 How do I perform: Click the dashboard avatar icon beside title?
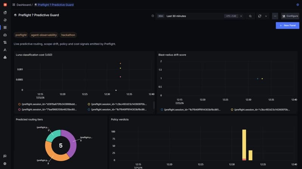point(15,15)
